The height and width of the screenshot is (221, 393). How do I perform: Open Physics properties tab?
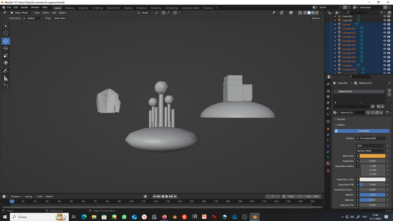tap(328, 146)
